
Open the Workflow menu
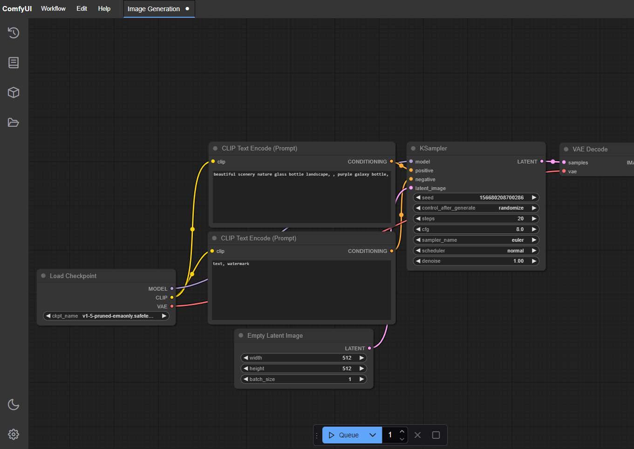[x=53, y=8]
